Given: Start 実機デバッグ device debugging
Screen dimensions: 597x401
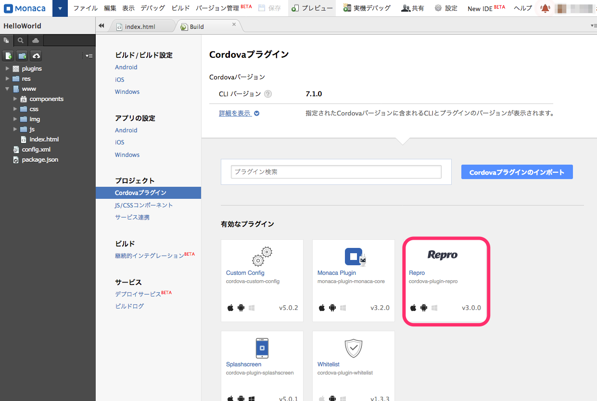Looking at the screenshot, I should [x=367, y=8].
